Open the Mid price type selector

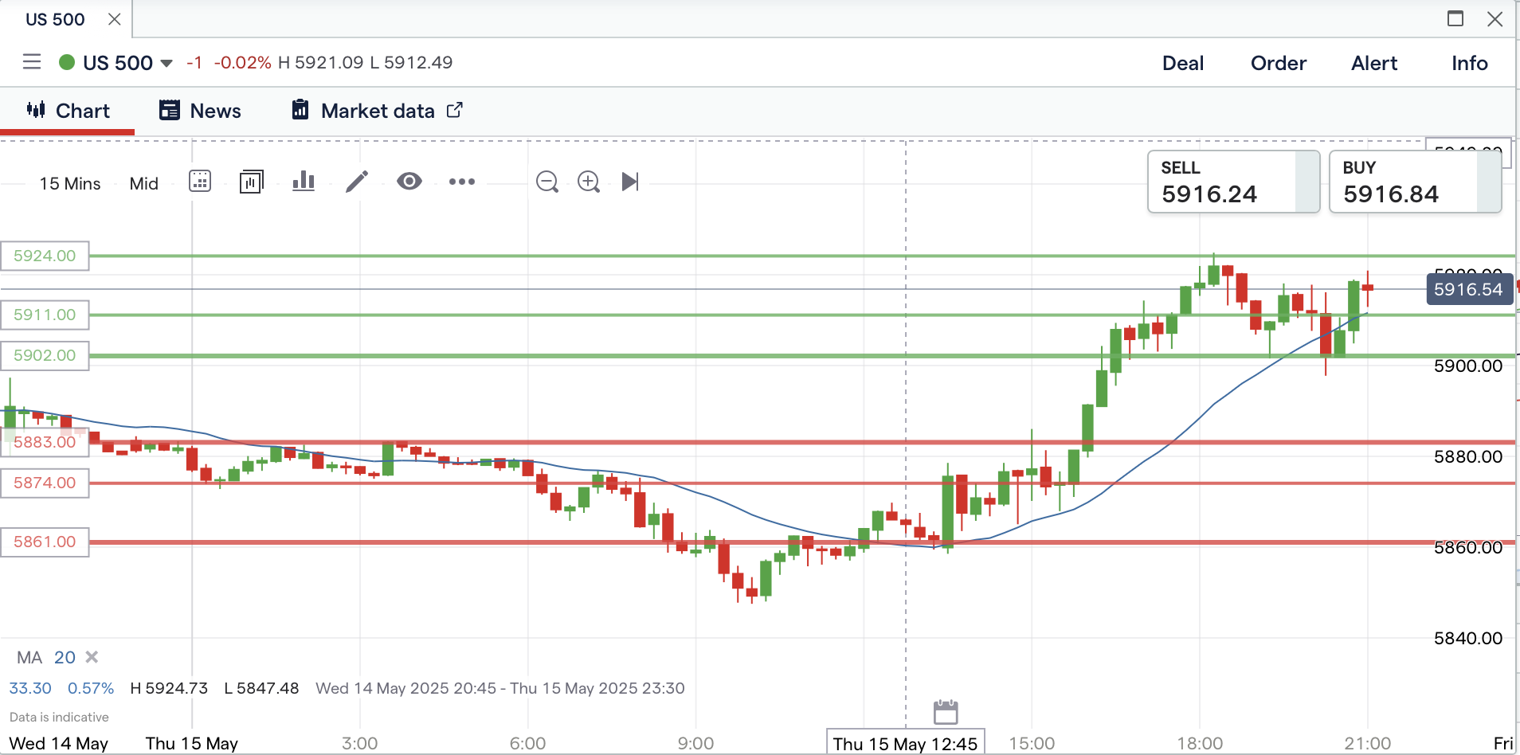[x=144, y=184]
